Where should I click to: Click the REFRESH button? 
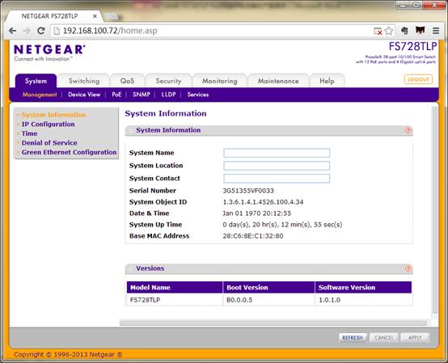pos(353,338)
